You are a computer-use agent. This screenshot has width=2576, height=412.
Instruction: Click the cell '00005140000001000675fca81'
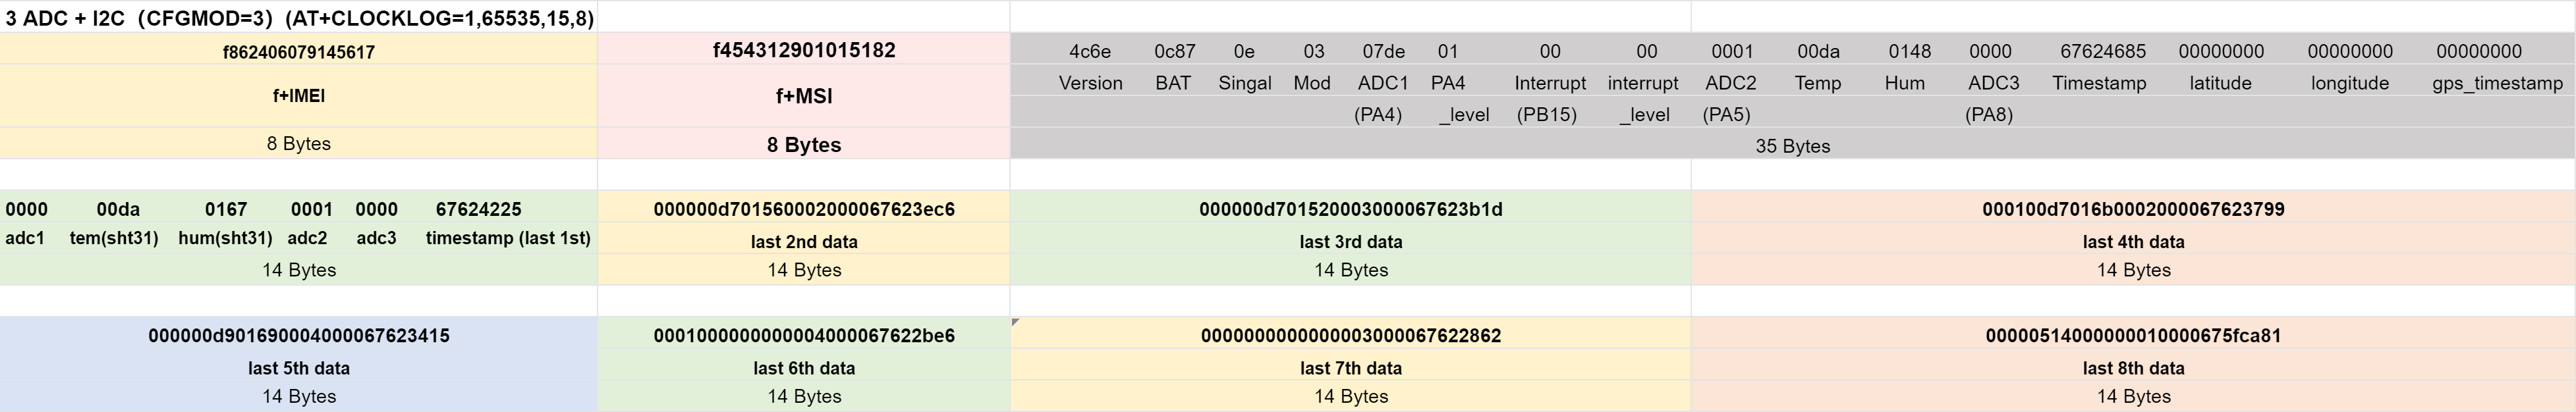(2134, 335)
